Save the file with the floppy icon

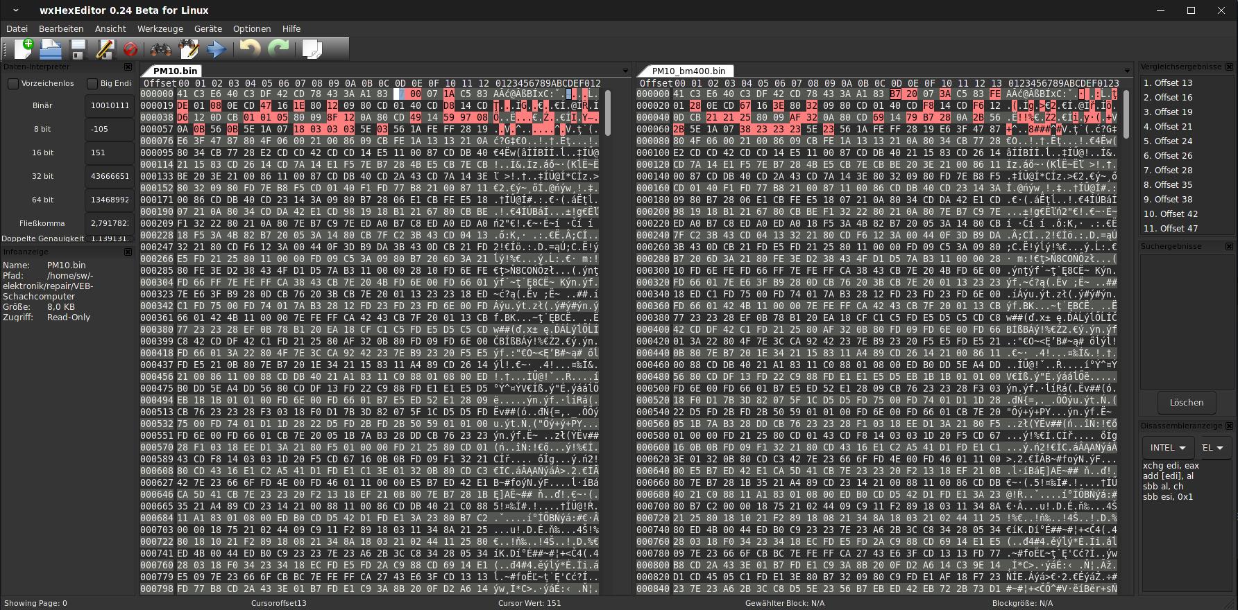[x=78, y=49]
